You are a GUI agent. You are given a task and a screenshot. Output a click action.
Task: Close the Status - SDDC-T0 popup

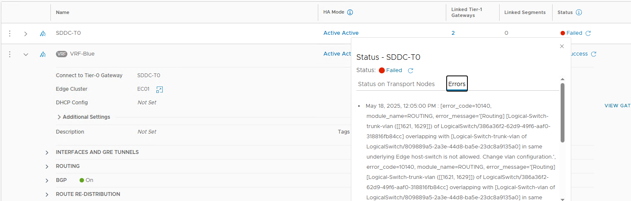pyautogui.click(x=562, y=46)
